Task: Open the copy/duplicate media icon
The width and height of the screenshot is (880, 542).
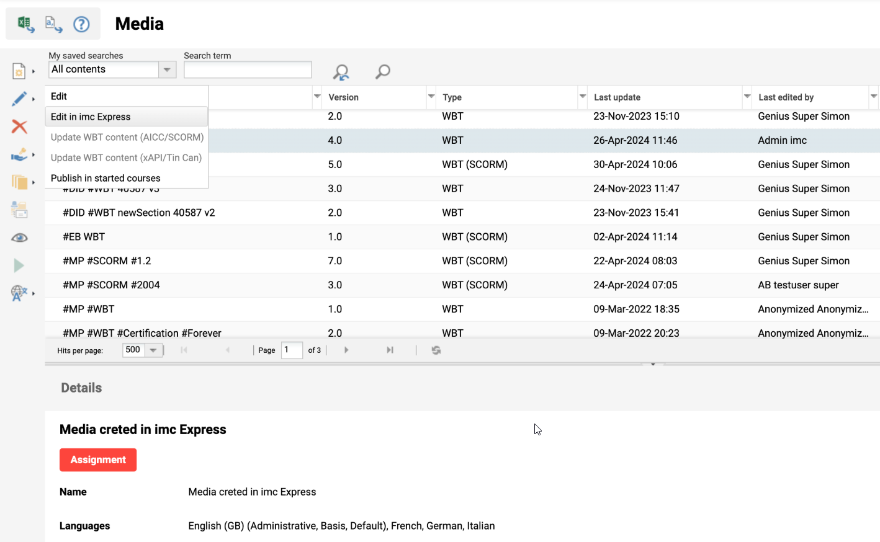Action: 19,181
